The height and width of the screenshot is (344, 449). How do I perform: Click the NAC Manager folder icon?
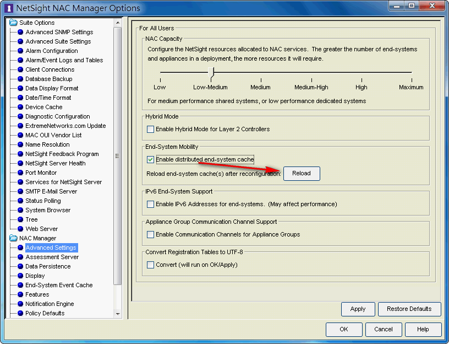click(x=13, y=238)
